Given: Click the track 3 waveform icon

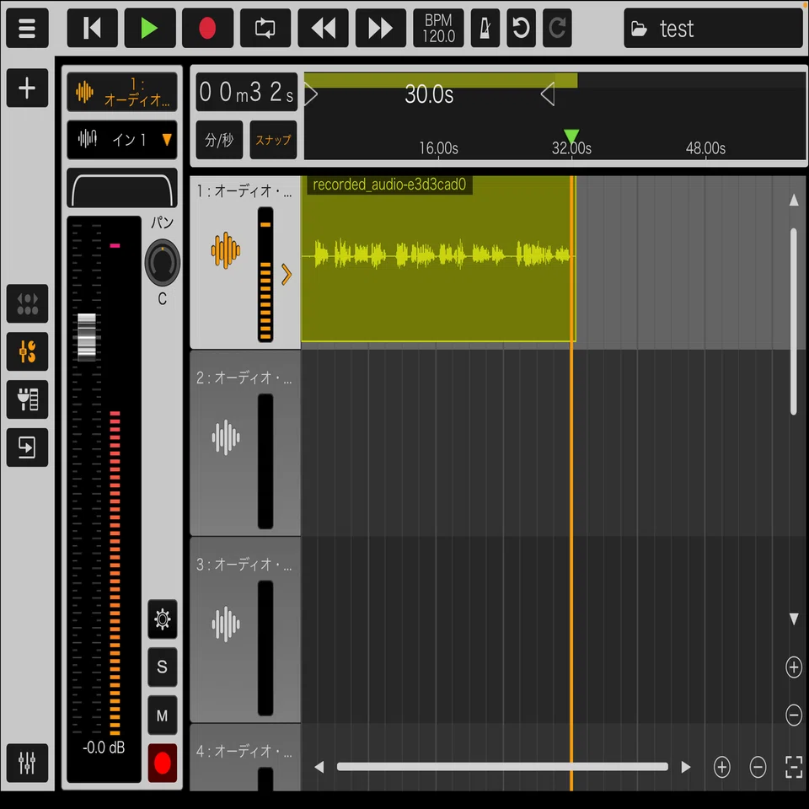Looking at the screenshot, I should click(226, 624).
